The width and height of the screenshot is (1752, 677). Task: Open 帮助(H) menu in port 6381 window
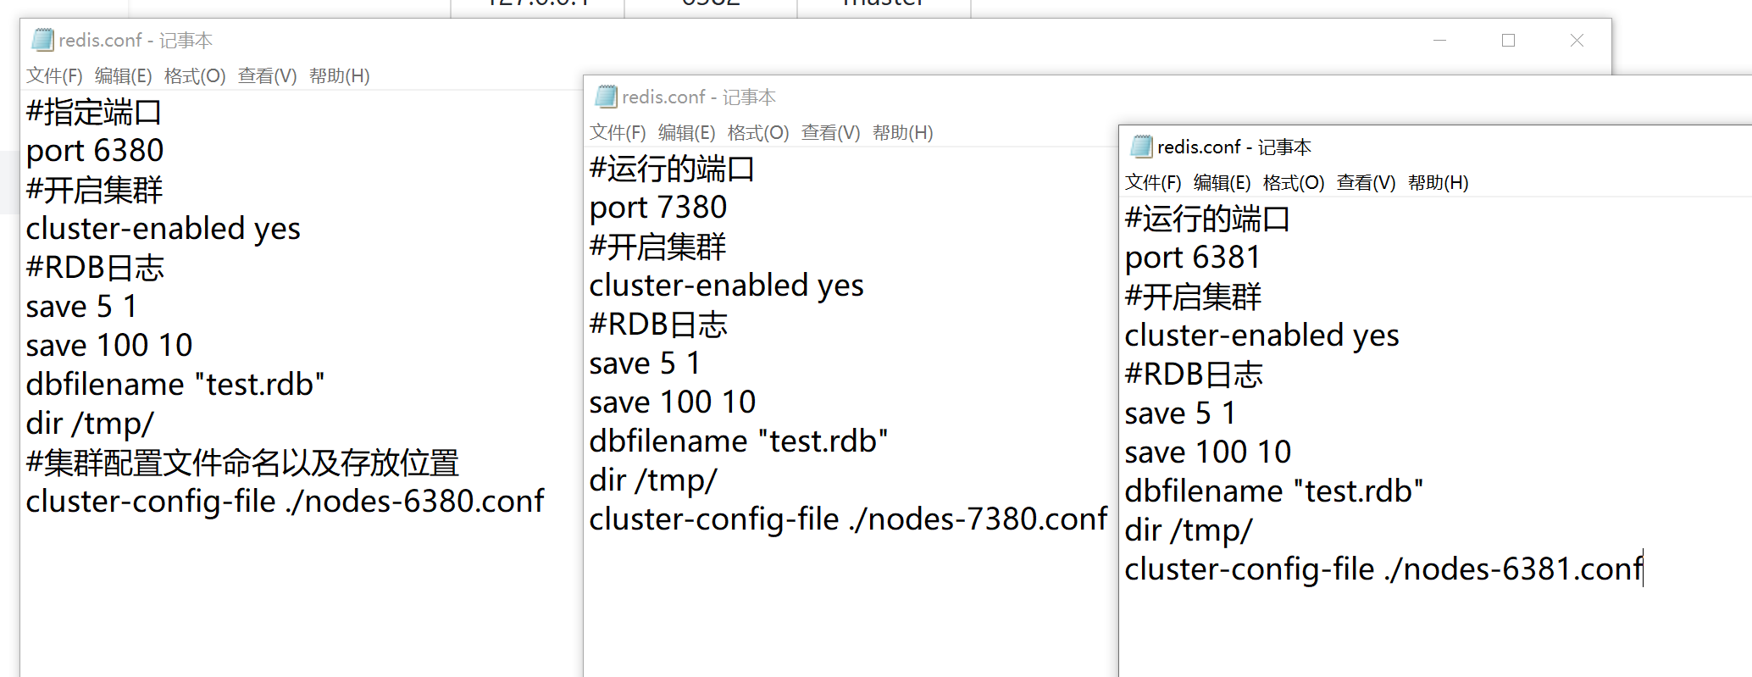(x=1439, y=183)
